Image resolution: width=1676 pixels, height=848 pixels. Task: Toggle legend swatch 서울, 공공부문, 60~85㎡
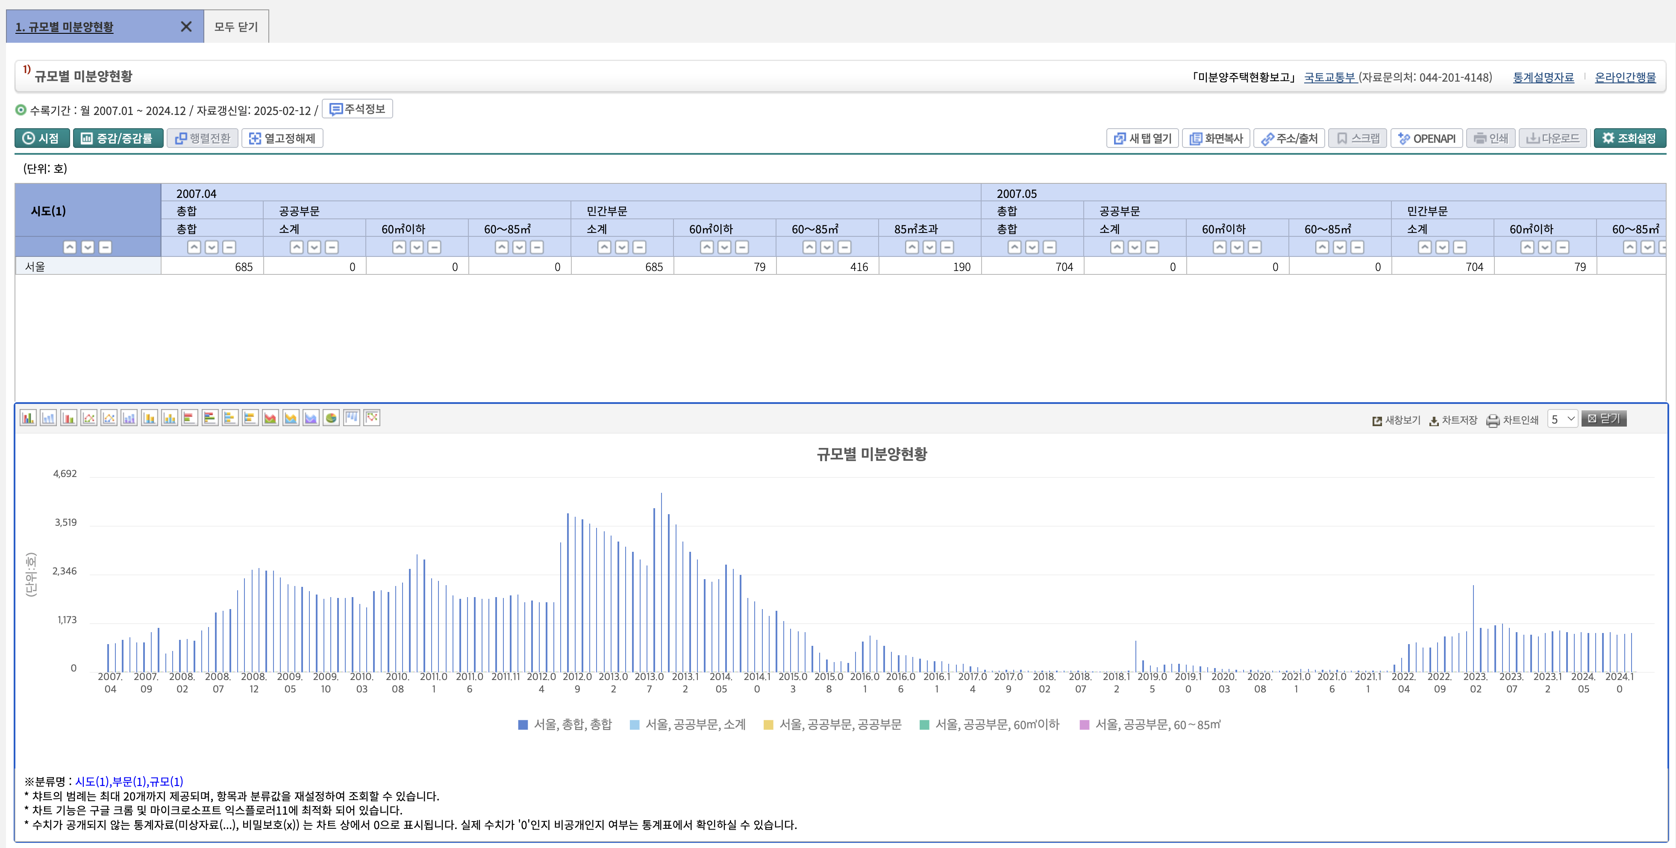coord(1084,724)
